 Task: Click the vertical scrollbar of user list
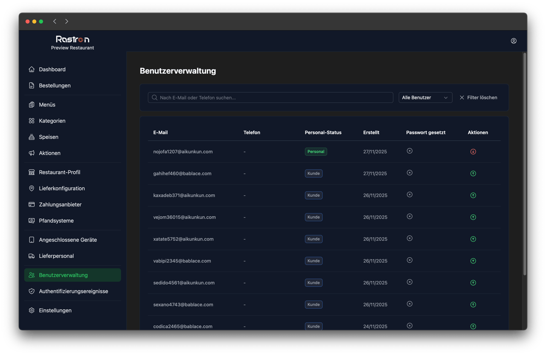click(x=525, y=162)
